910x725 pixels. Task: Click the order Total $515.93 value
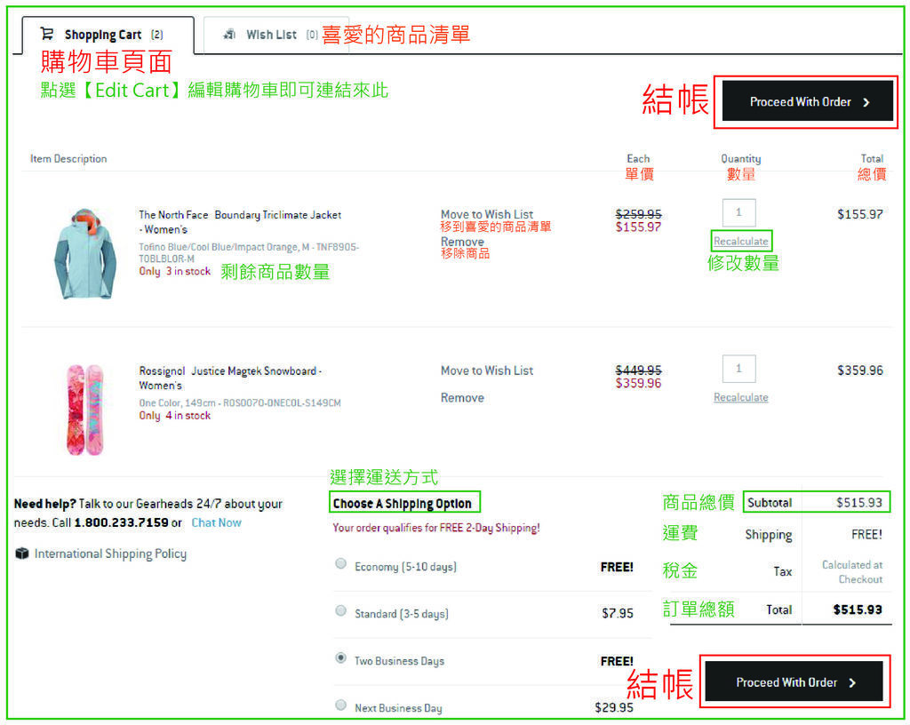click(858, 609)
